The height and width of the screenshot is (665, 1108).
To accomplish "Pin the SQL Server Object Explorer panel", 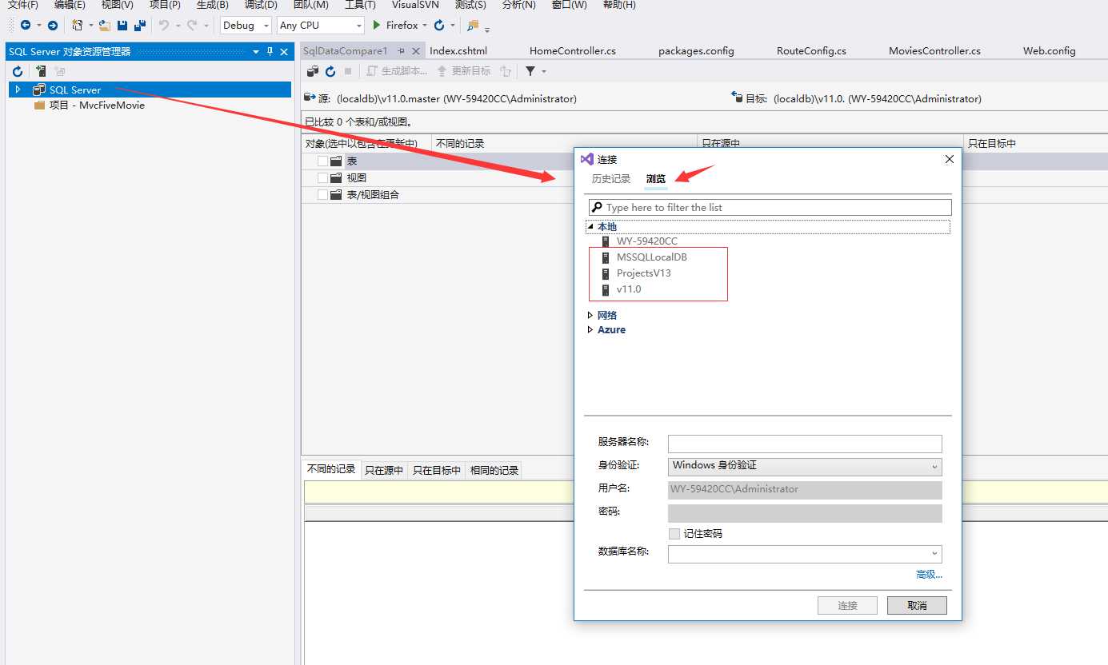I will [x=270, y=51].
